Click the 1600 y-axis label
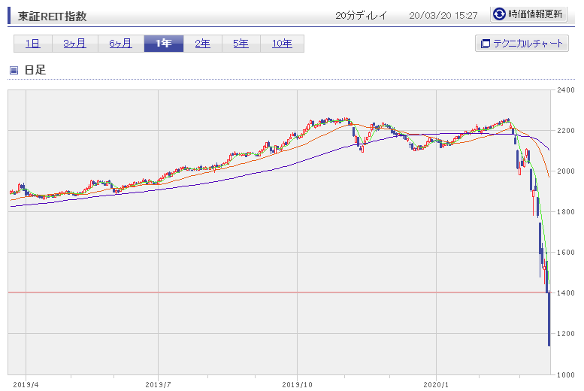Image resolution: width=584 pixels, height=391 pixels. tap(566, 253)
